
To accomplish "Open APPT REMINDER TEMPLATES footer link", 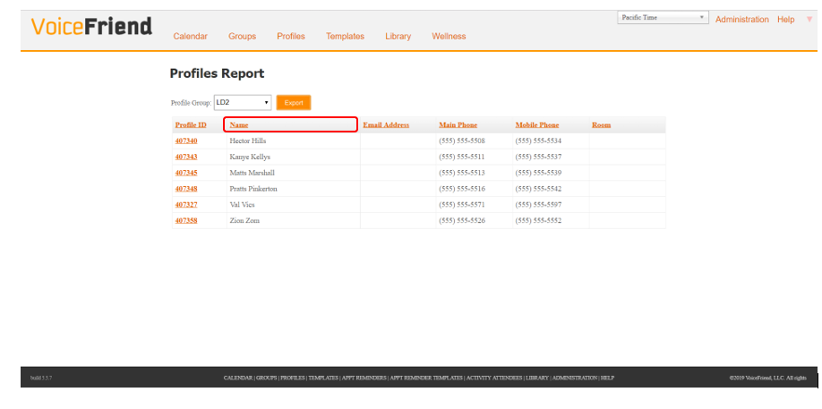I will point(426,378).
